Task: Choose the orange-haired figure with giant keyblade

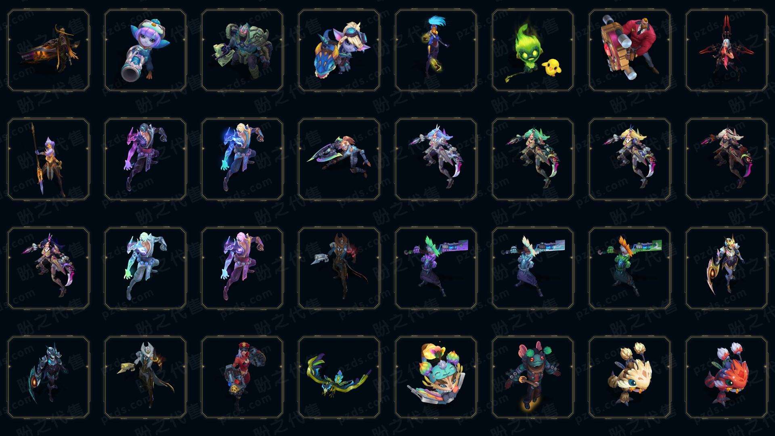Action: (629, 268)
